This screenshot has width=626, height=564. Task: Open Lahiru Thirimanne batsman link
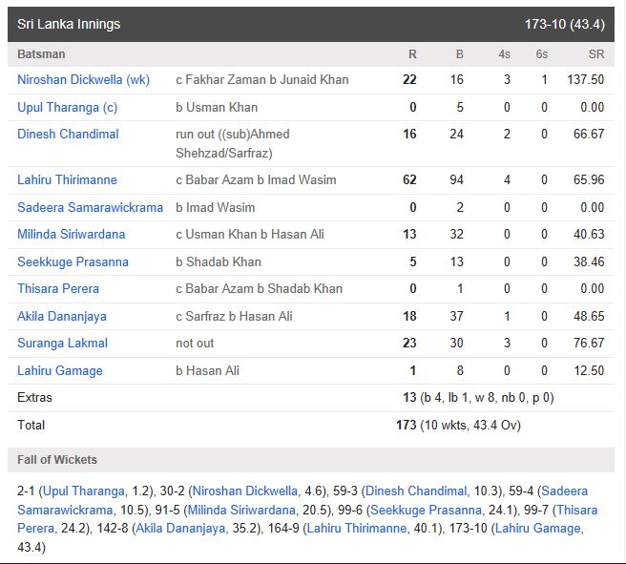coord(67,179)
